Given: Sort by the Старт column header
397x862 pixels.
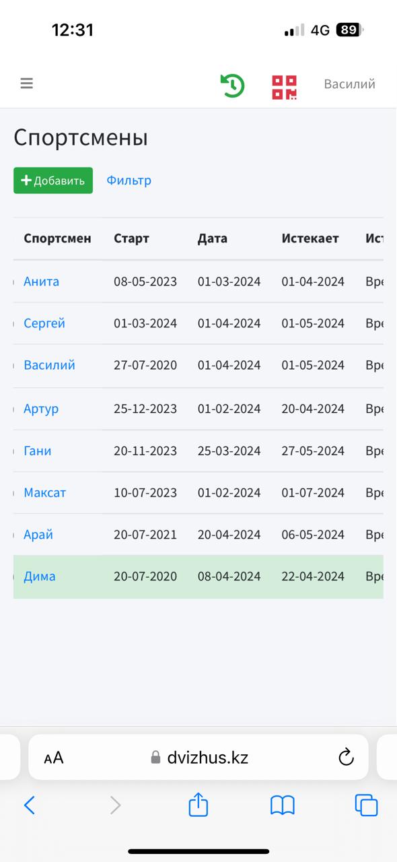Looking at the screenshot, I should pos(131,238).
